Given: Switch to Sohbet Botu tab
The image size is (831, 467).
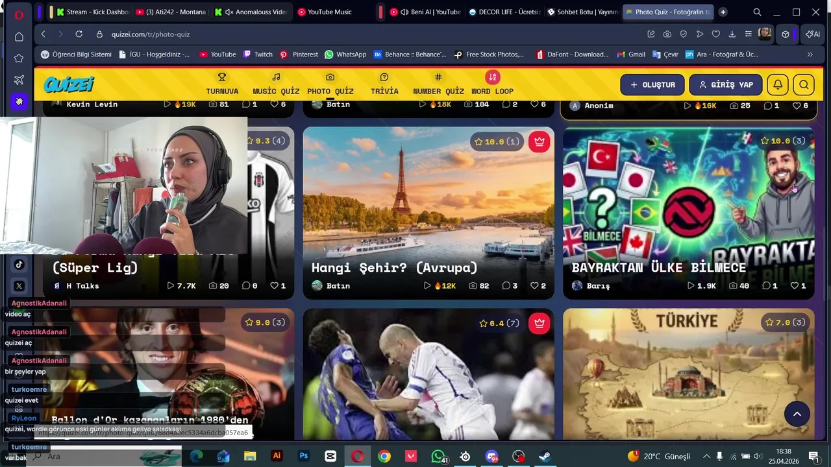Looking at the screenshot, I should point(582,12).
